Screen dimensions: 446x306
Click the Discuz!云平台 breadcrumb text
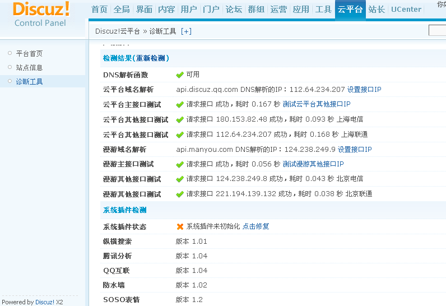point(118,31)
